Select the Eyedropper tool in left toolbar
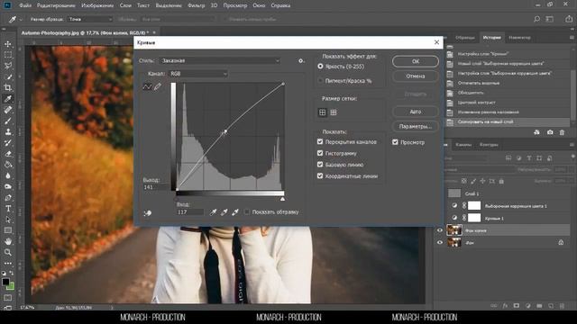577x324 pixels. tap(8, 99)
